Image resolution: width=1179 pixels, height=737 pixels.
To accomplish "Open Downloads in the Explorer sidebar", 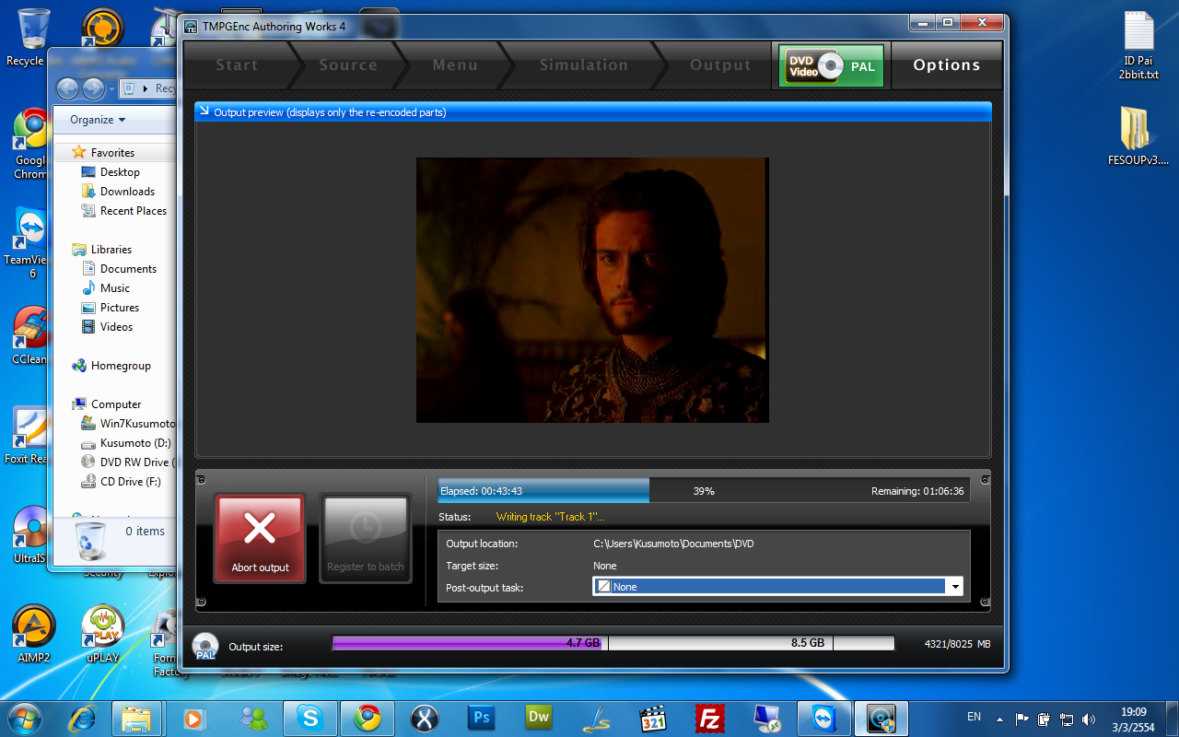I will [127, 192].
